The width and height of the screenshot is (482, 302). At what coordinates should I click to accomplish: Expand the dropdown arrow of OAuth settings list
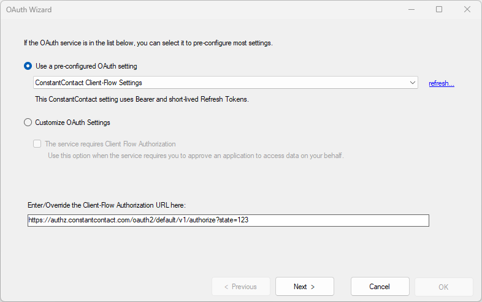[x=413, y=83]
